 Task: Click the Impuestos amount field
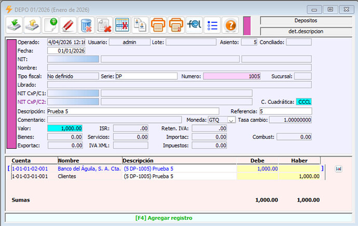point(210,146)
